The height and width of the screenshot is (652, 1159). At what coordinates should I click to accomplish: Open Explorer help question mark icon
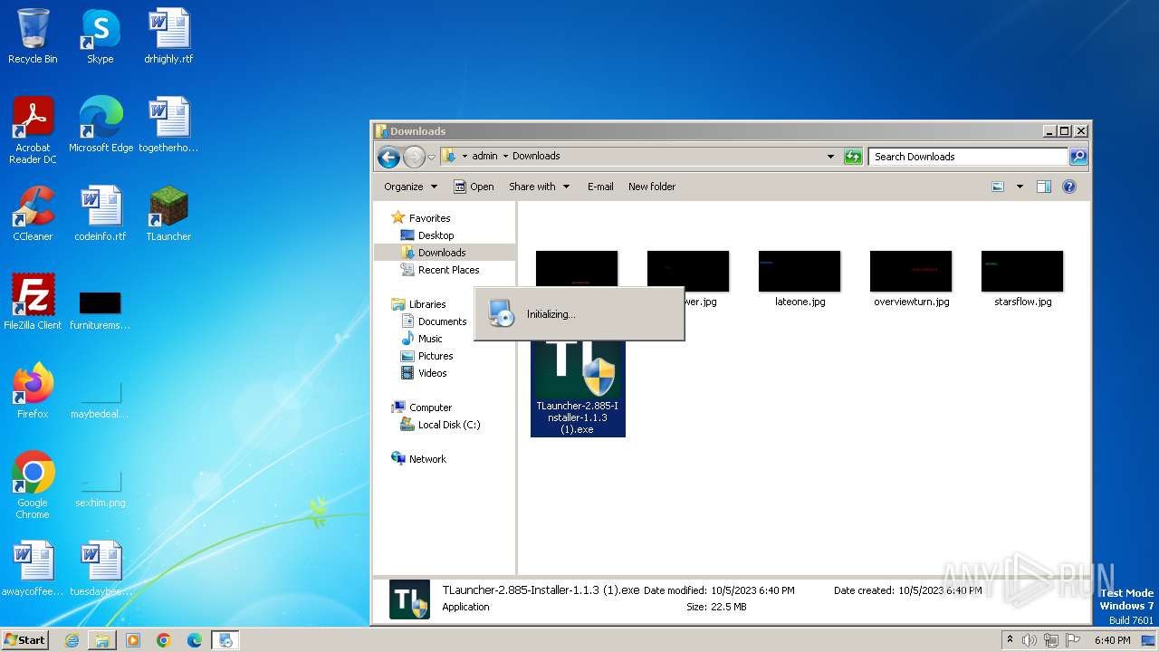(1069, 187)
